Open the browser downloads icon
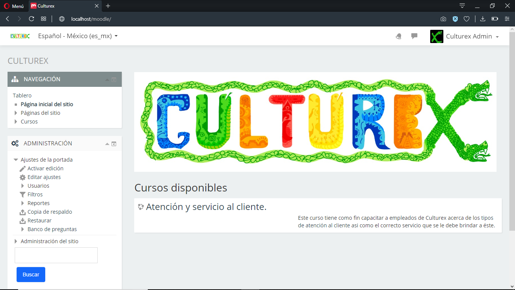Viewport: 515px width, 290px height. click(x=483, y=19)
